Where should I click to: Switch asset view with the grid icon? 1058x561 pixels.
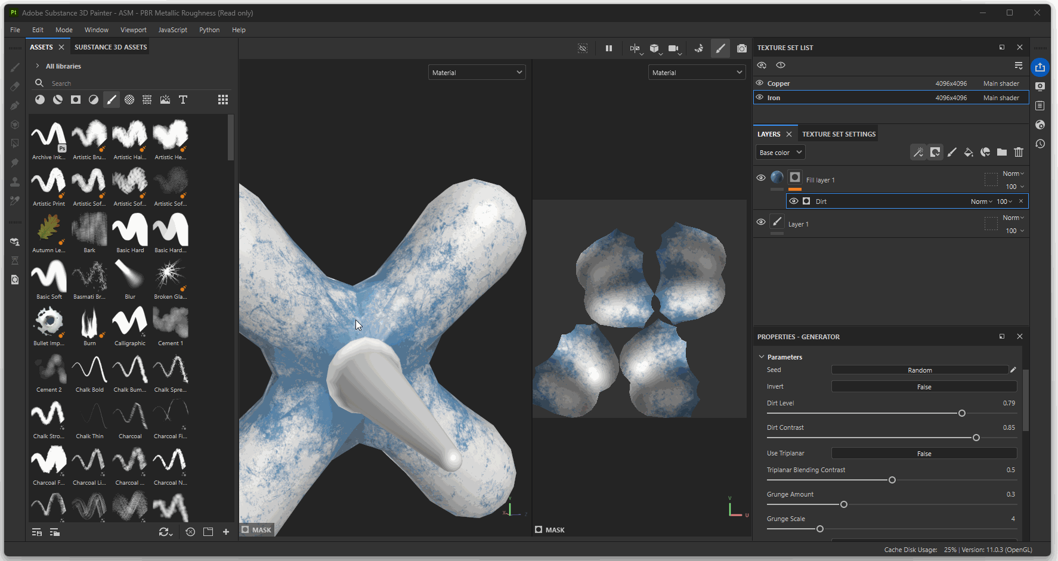(x=223, y=100)
